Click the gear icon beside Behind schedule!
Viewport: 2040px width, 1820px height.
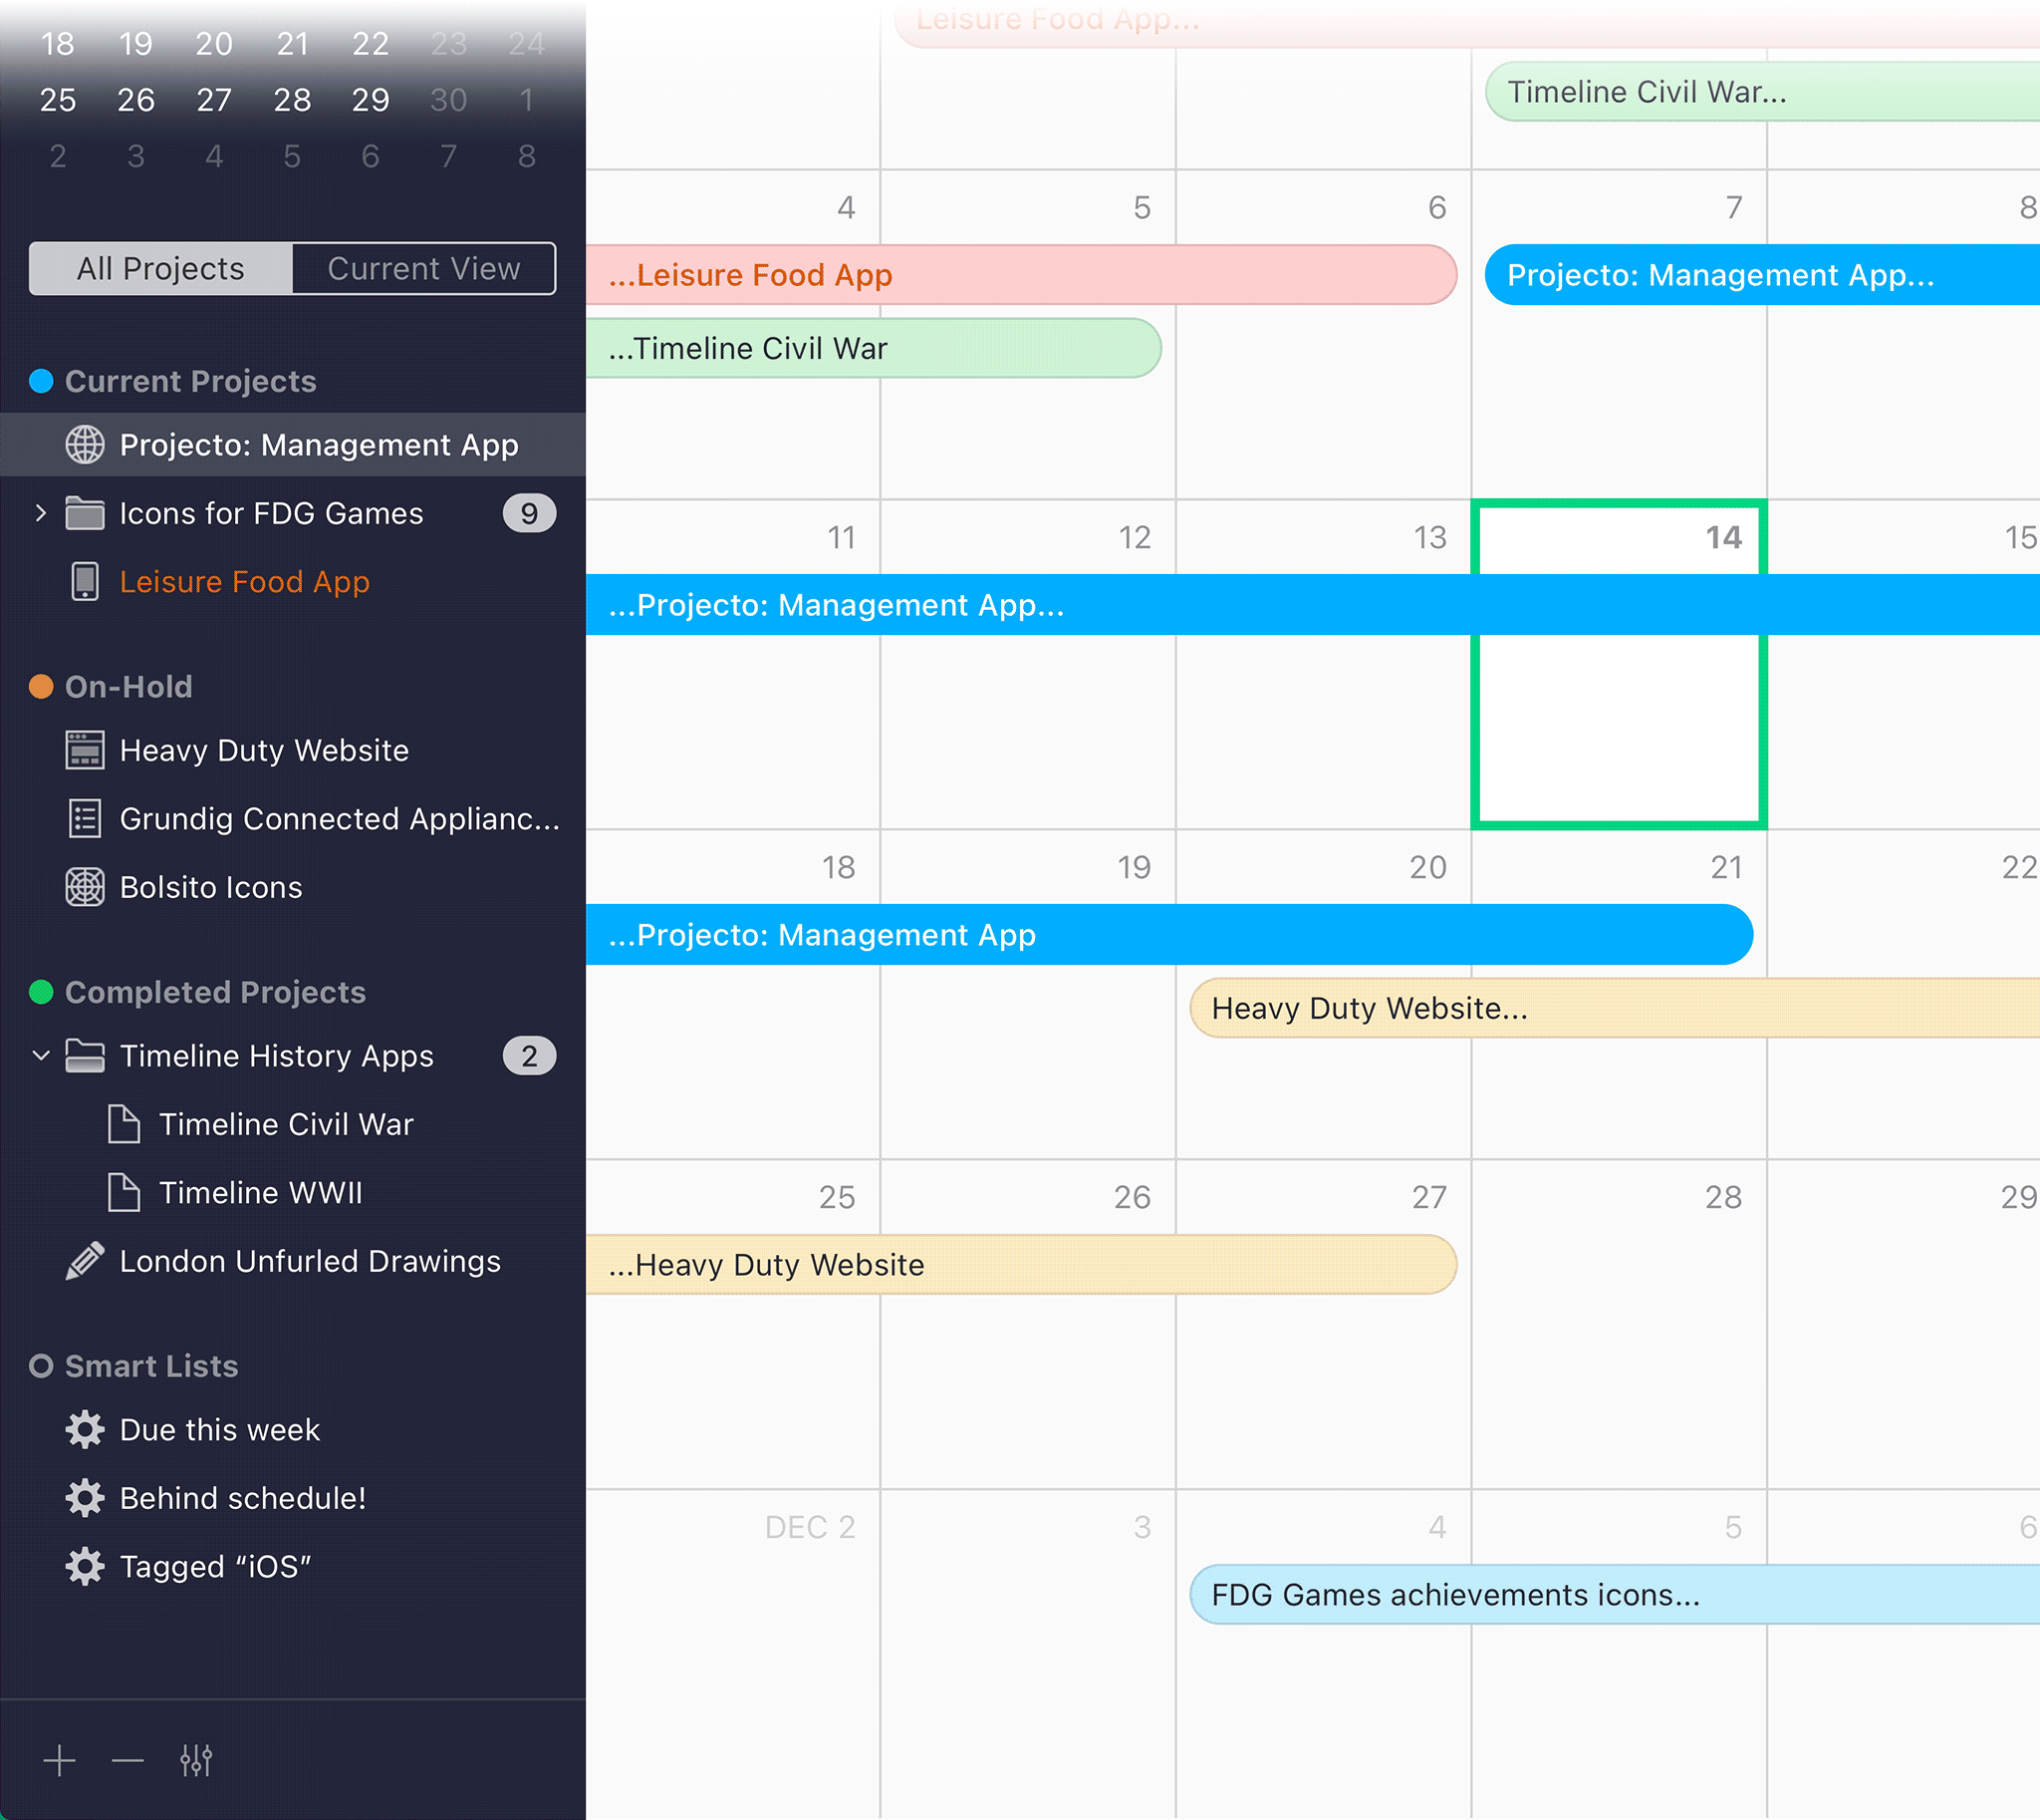pos(85,1498)
